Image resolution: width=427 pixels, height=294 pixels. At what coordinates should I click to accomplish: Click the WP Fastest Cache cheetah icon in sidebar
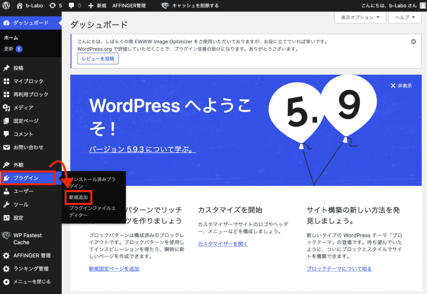[6, 235]
